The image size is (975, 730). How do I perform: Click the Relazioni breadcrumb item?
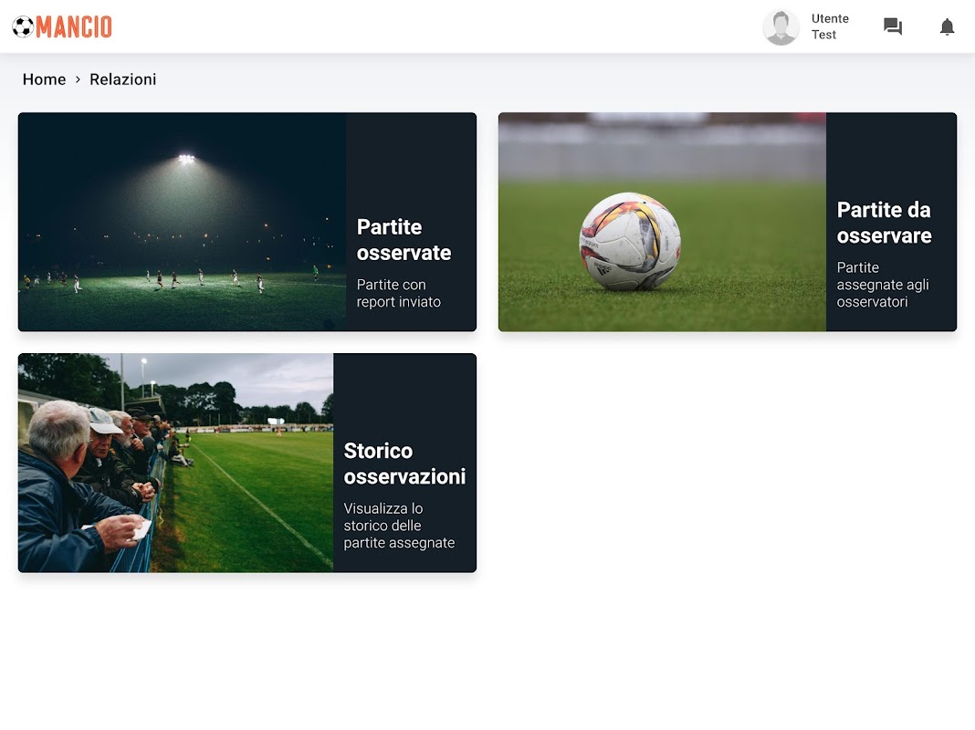(x=123, y=79)
